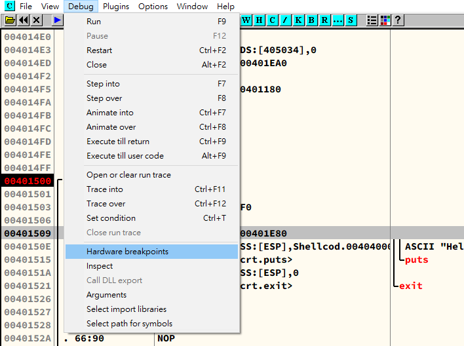Open the Options menu in menu bar

153,7
